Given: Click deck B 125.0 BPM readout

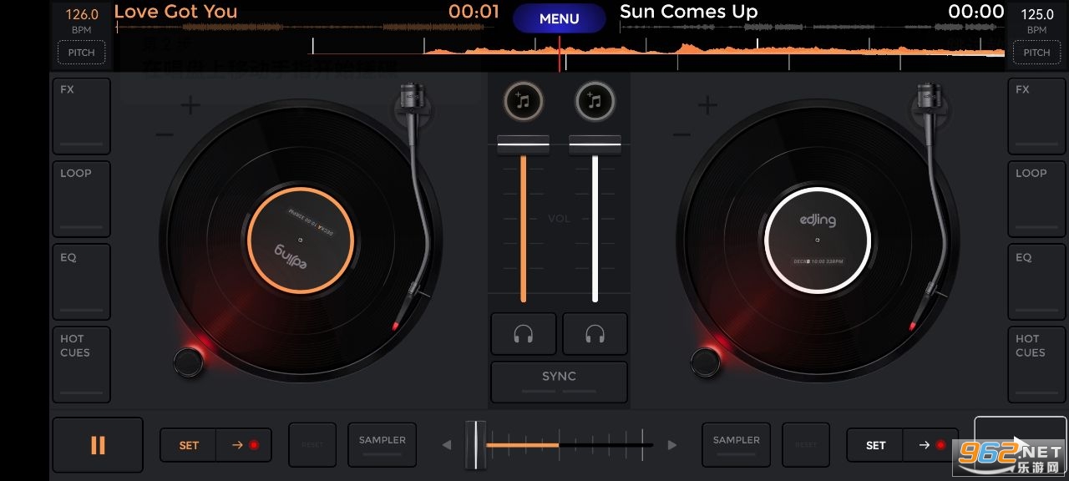Looking at the screenshot, I should [x=1036, y=15].
